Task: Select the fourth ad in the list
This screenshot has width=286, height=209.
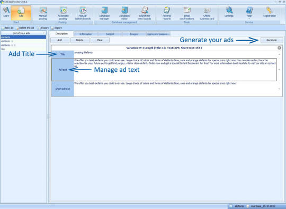Action: coord(23,49)
